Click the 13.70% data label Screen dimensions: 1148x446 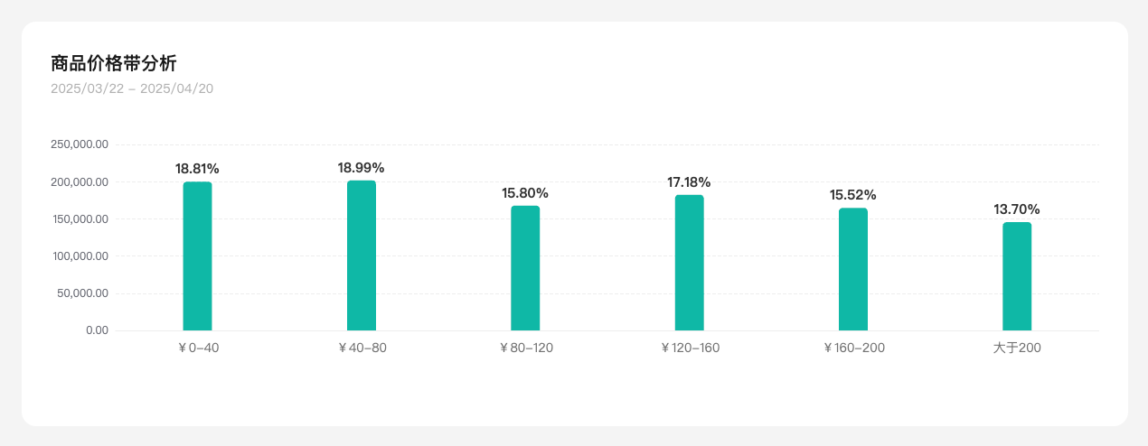[1017, 209]
